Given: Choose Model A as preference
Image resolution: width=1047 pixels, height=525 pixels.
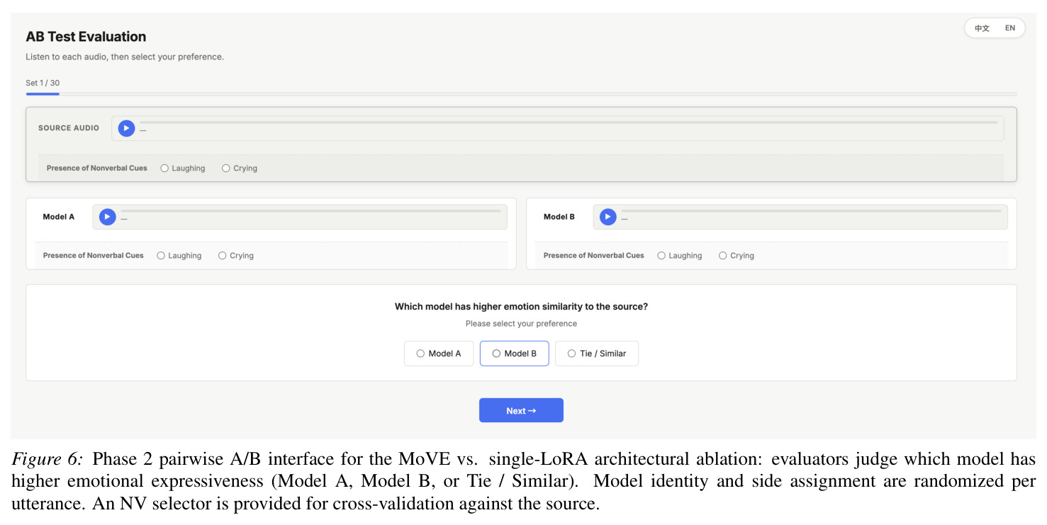Looking at the screenshot, I should (x=439, y=354).
